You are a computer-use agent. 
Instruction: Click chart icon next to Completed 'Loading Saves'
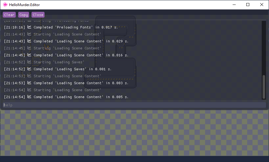point(29,69)
